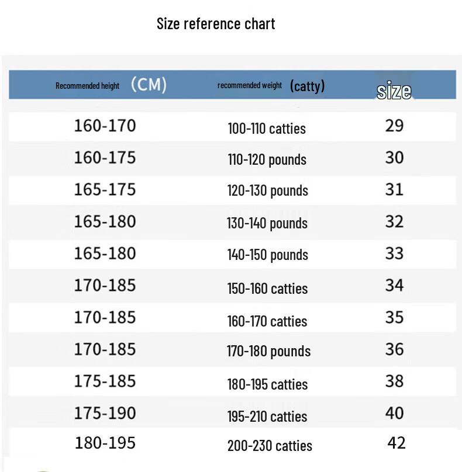Click the '130-140 pounds' weight cell
The width and height of the screenshot is (462, 472).
267,223
